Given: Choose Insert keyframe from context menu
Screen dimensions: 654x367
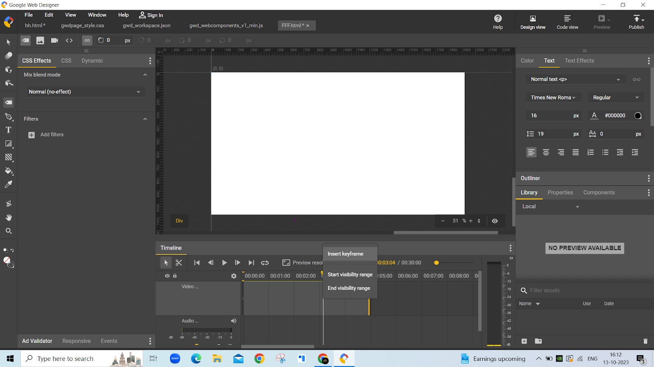Looking at the screenshot, I should tap(345, 254).
